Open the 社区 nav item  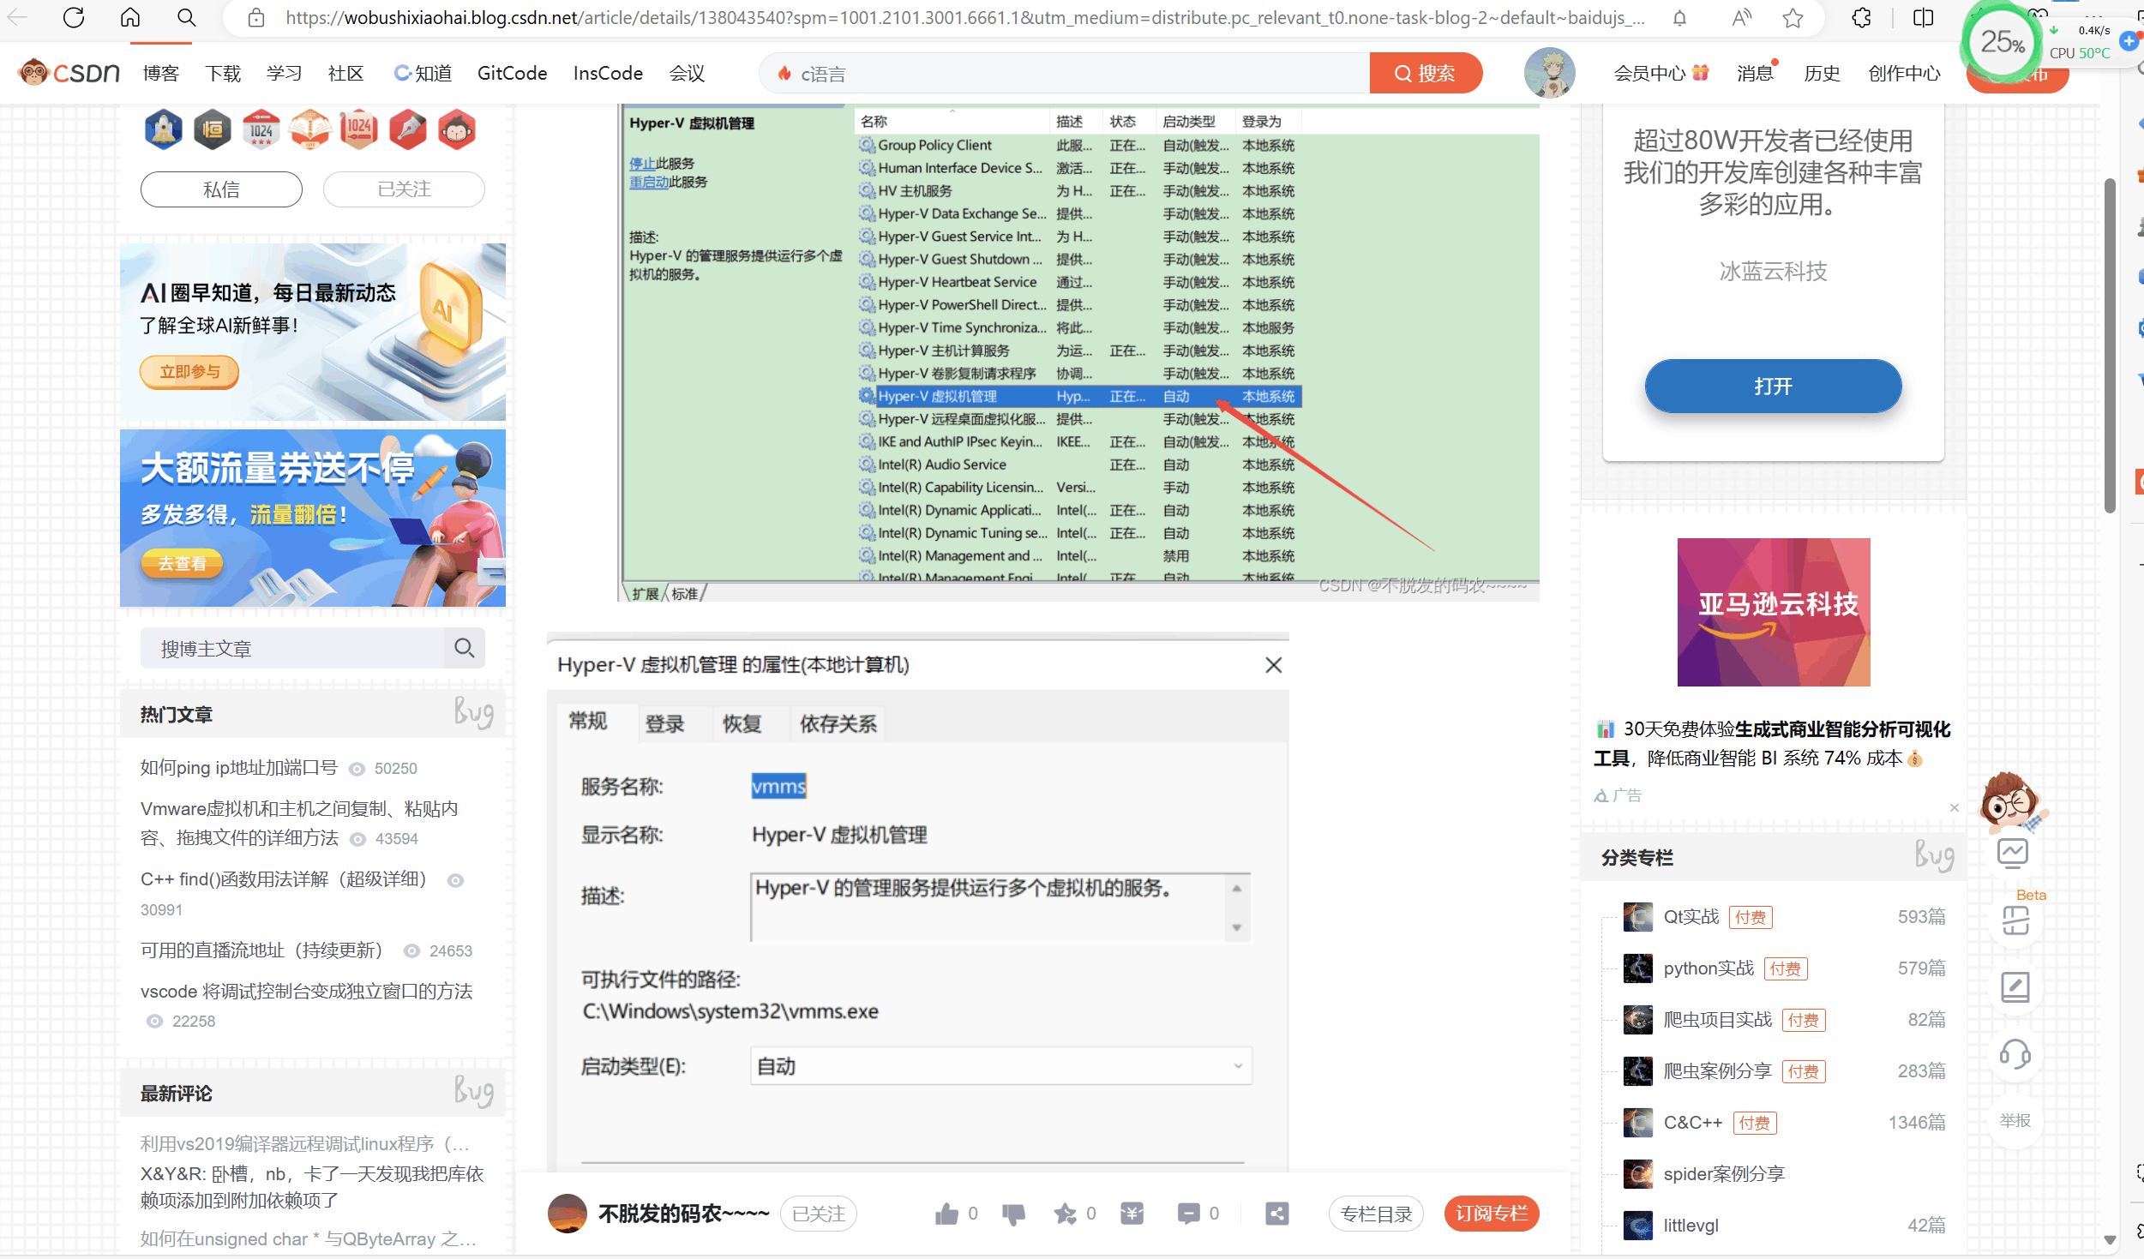[x=345, y=74]
